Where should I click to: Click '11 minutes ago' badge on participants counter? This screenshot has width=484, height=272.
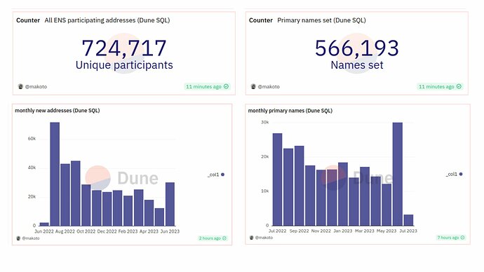click(x=207, y=87)
